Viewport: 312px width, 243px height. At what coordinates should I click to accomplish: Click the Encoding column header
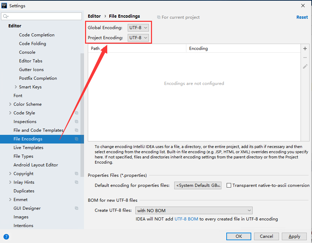(243, 49)
